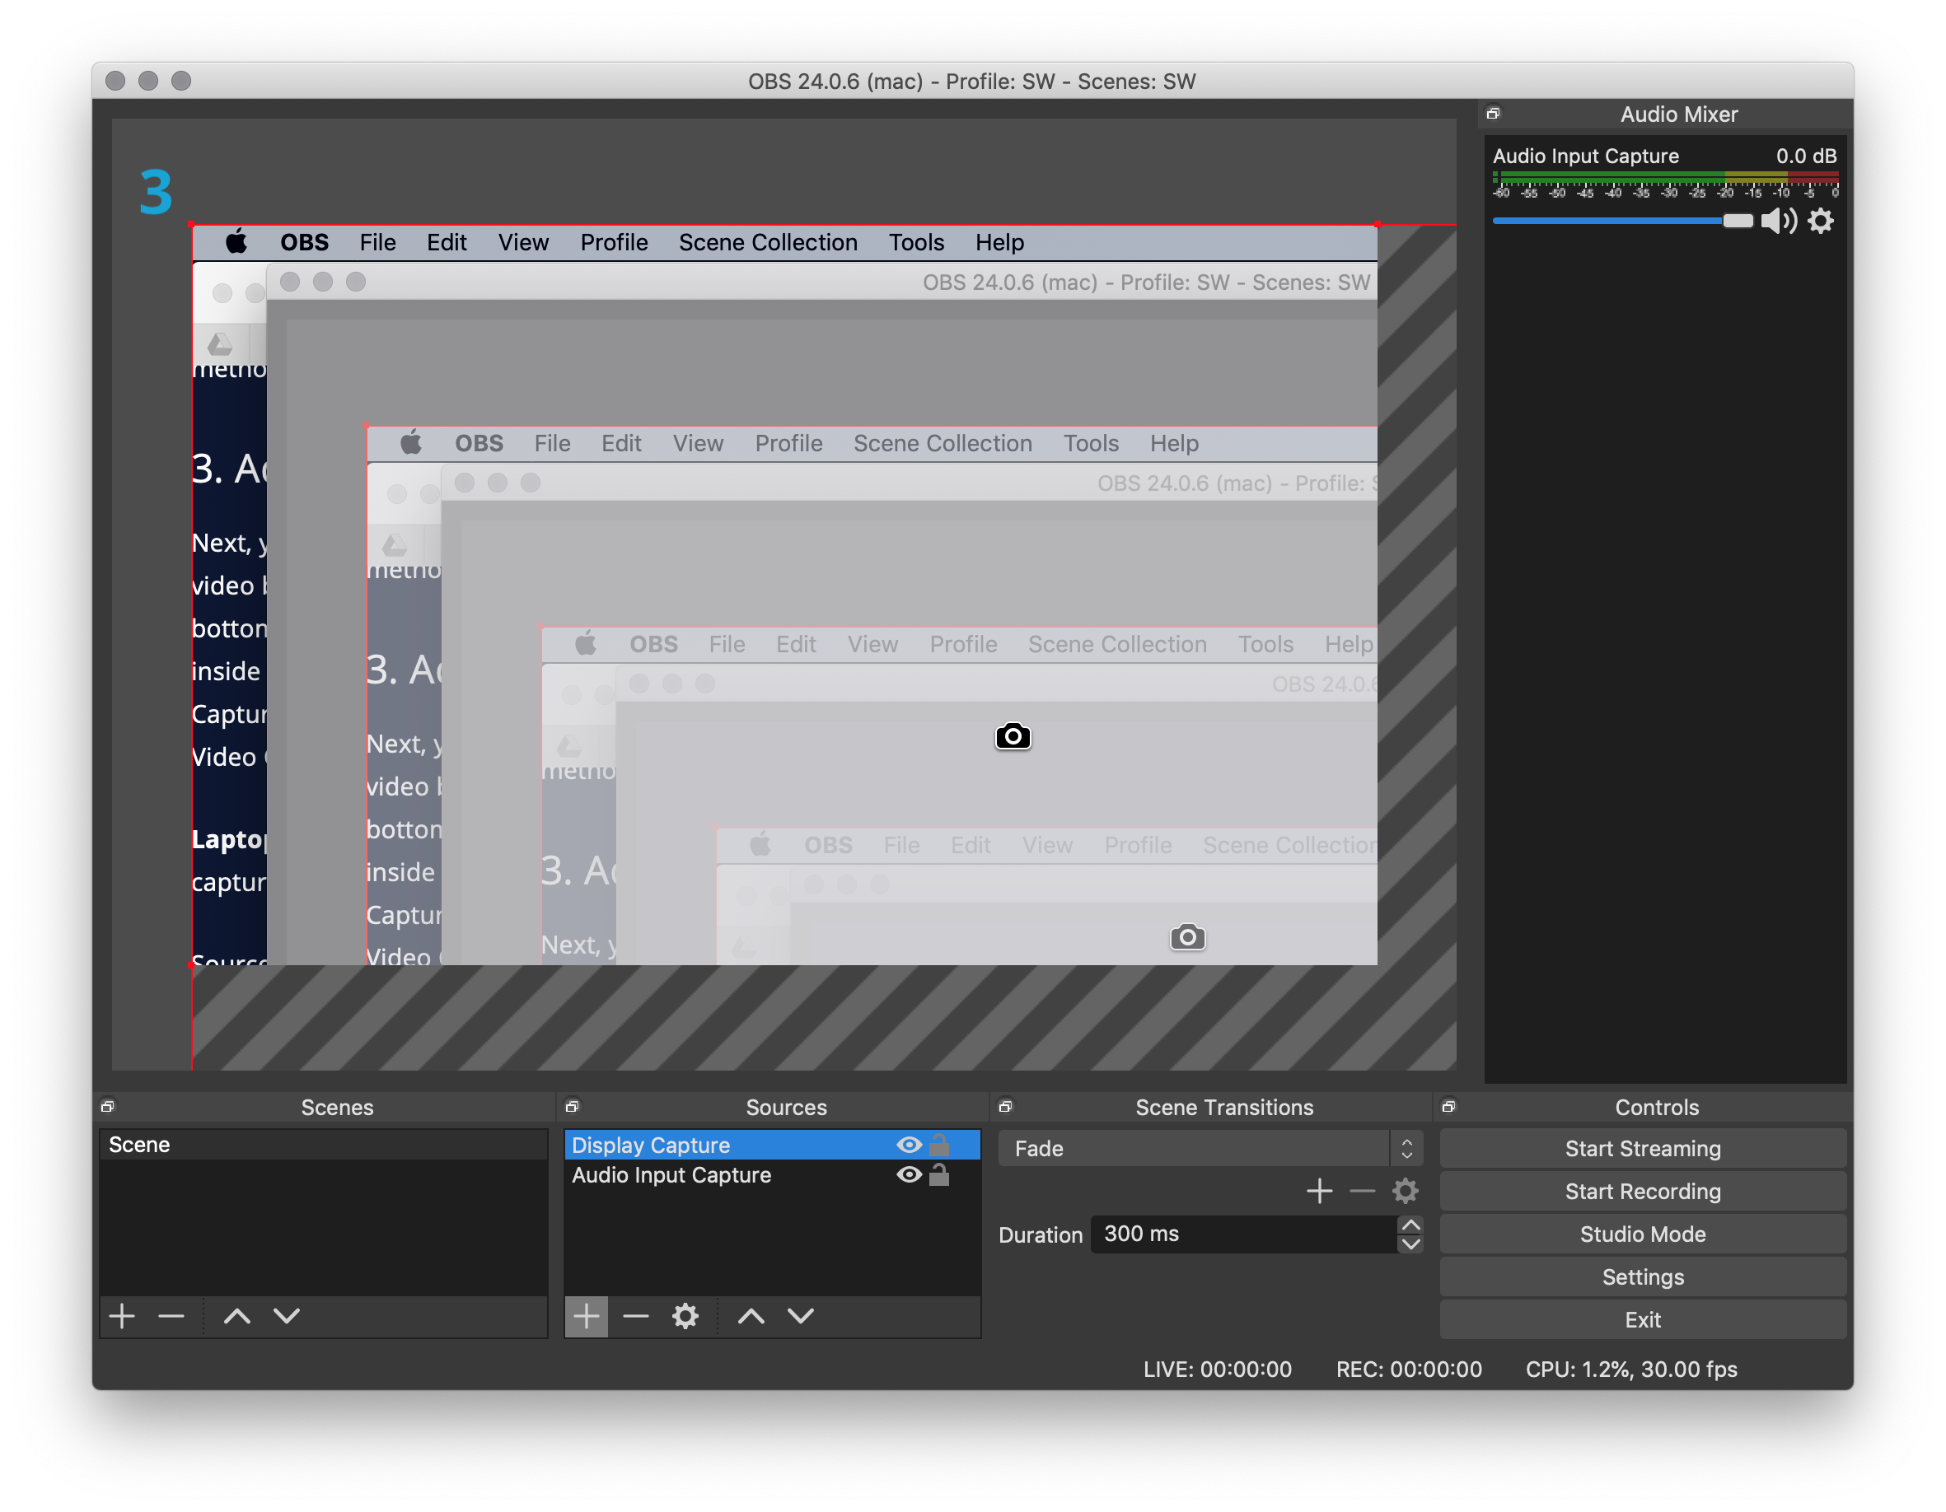This screenshot has width=1946, height=1512.
Task: Add a scene transition plus icon
Action: point(1320,1192)
